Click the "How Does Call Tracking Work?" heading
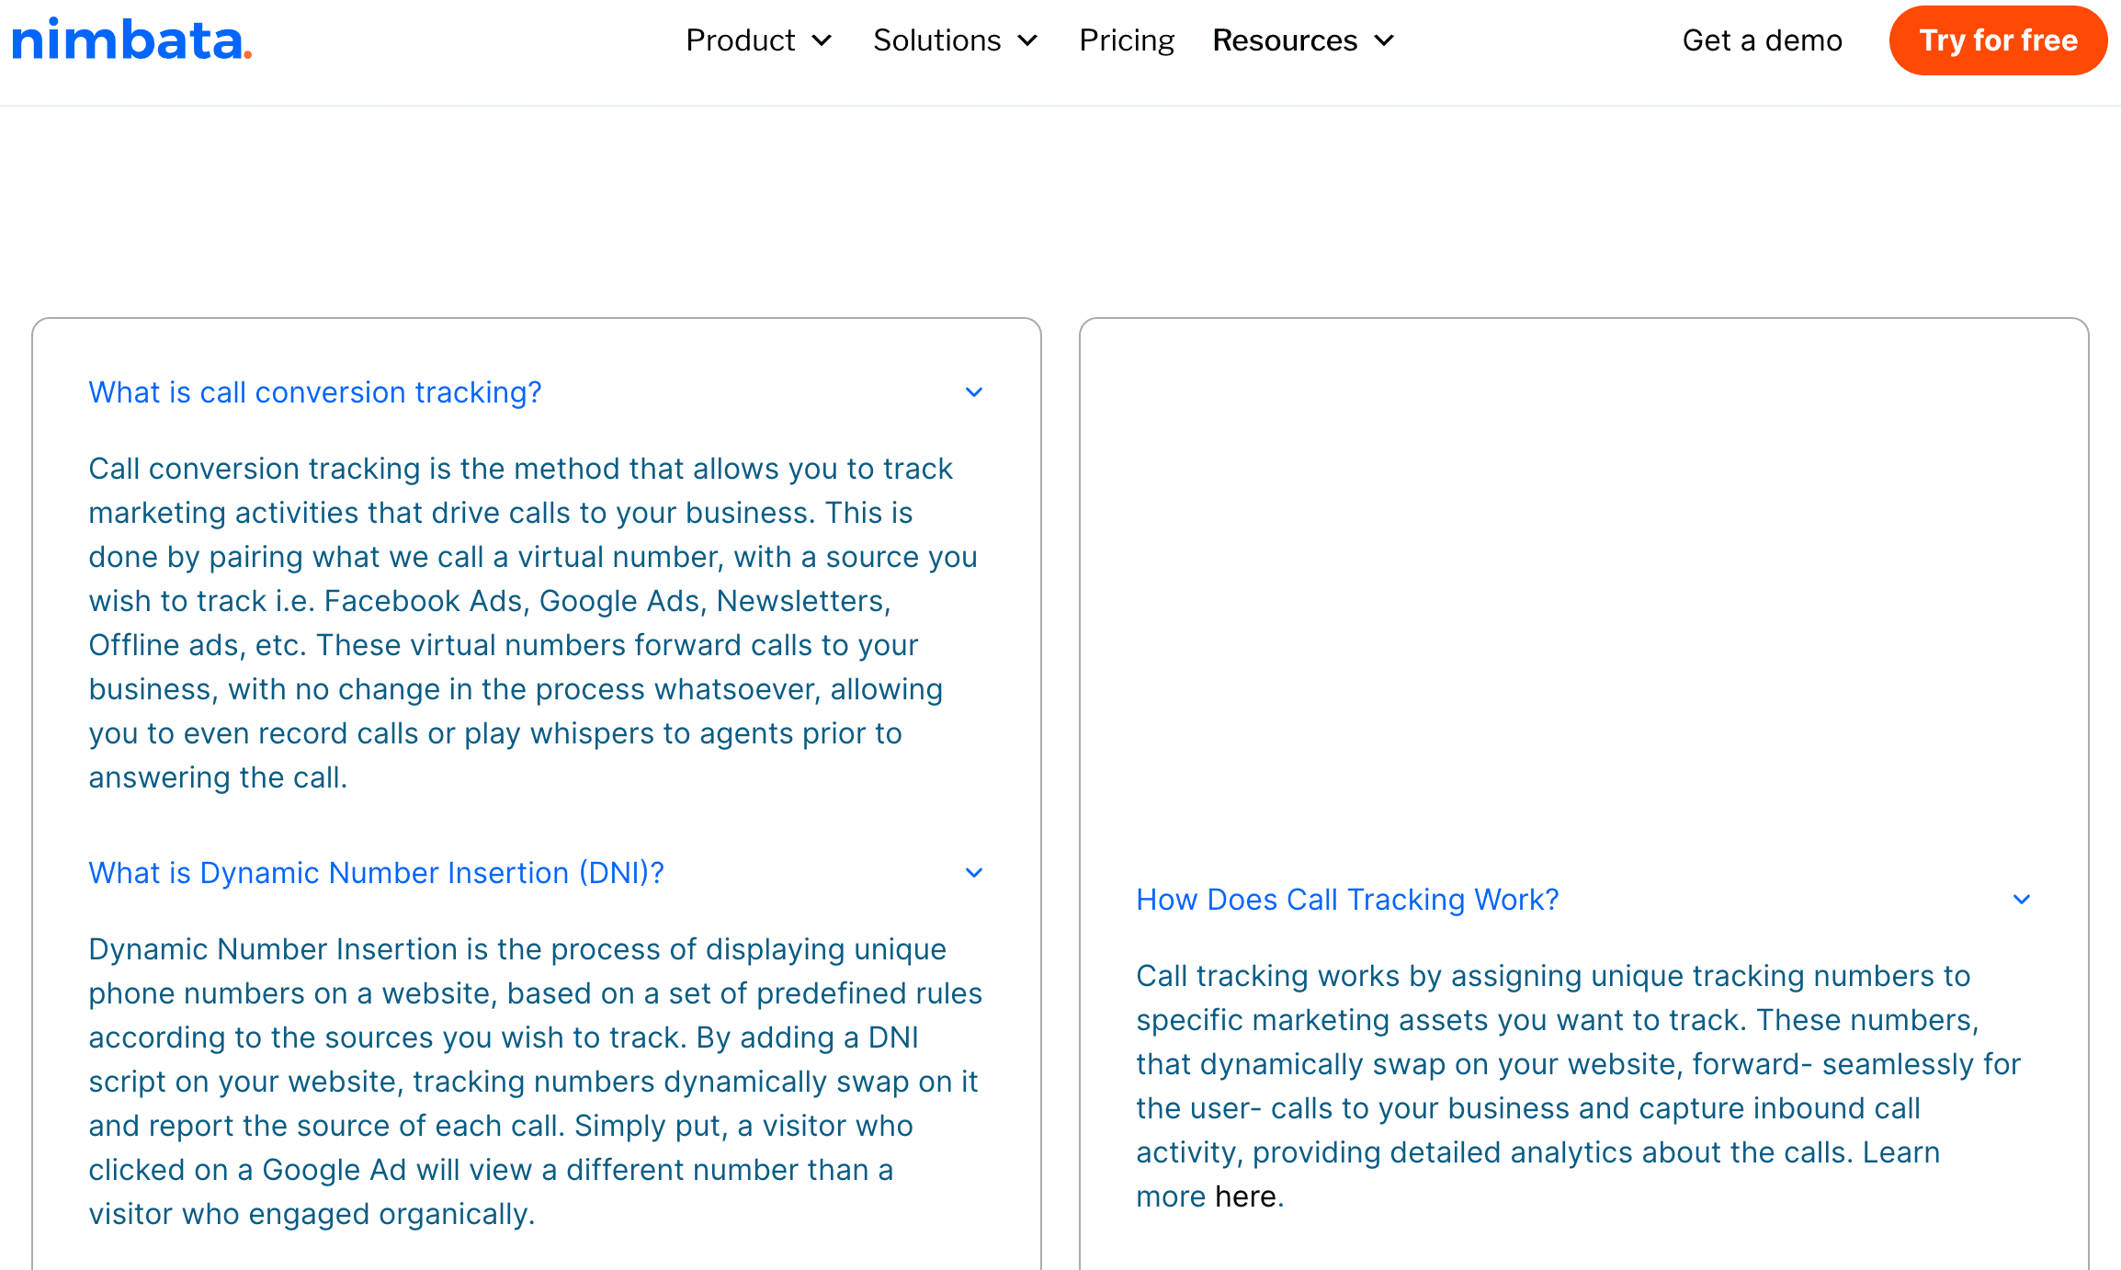 [x=1347, y=900]
